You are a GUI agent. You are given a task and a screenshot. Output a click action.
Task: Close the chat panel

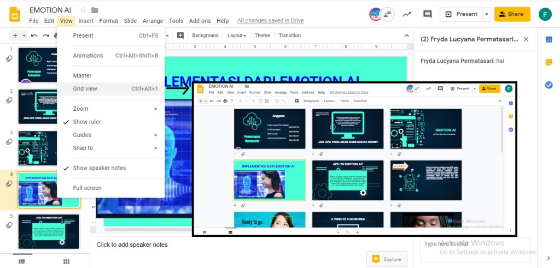click(x=526, y=39)
